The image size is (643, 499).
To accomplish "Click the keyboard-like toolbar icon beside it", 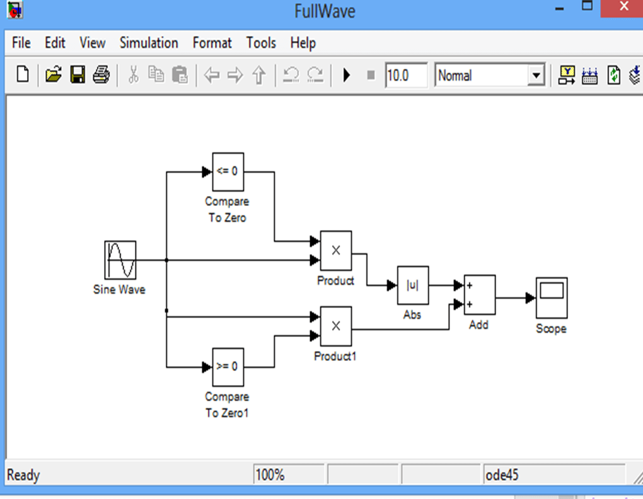I will (589, 75).
